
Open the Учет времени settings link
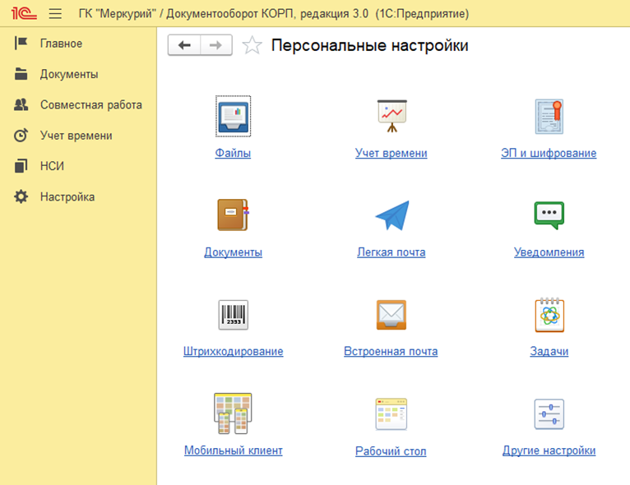pyautogui.click(x=391, y=153)
